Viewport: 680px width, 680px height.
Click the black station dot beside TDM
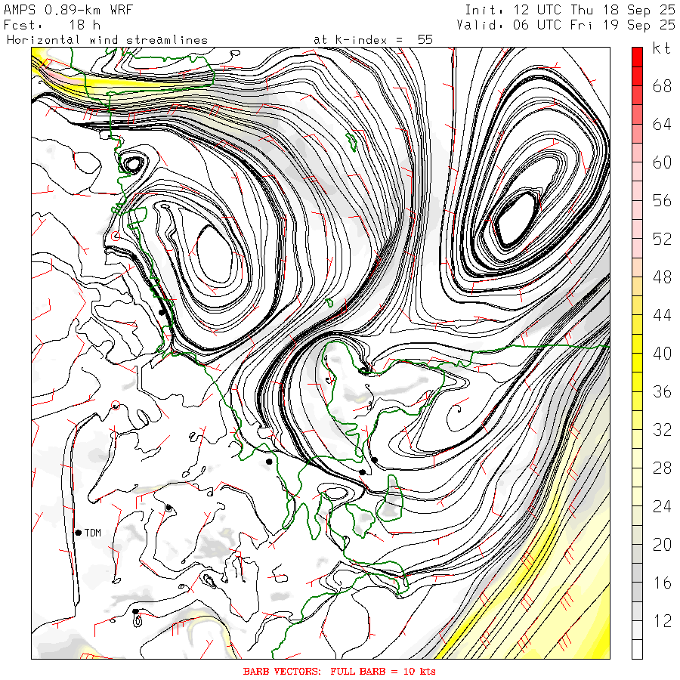[78, 533]
